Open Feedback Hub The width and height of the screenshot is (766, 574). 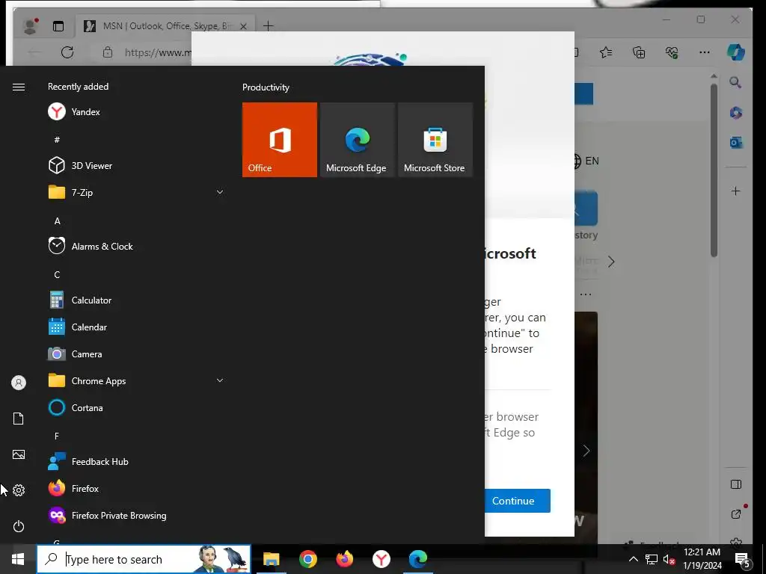(x=135, y=462)
